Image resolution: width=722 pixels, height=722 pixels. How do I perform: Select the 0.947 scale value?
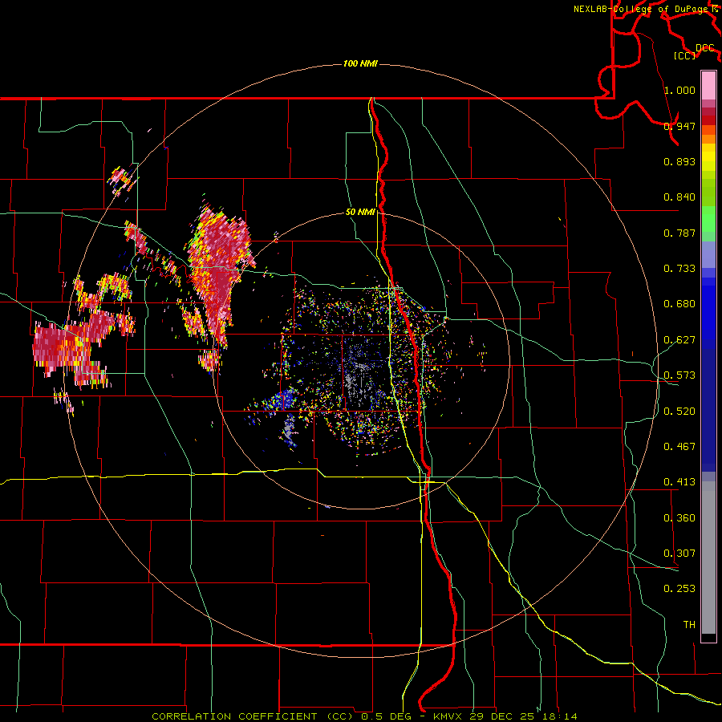(x=679, y=126)
